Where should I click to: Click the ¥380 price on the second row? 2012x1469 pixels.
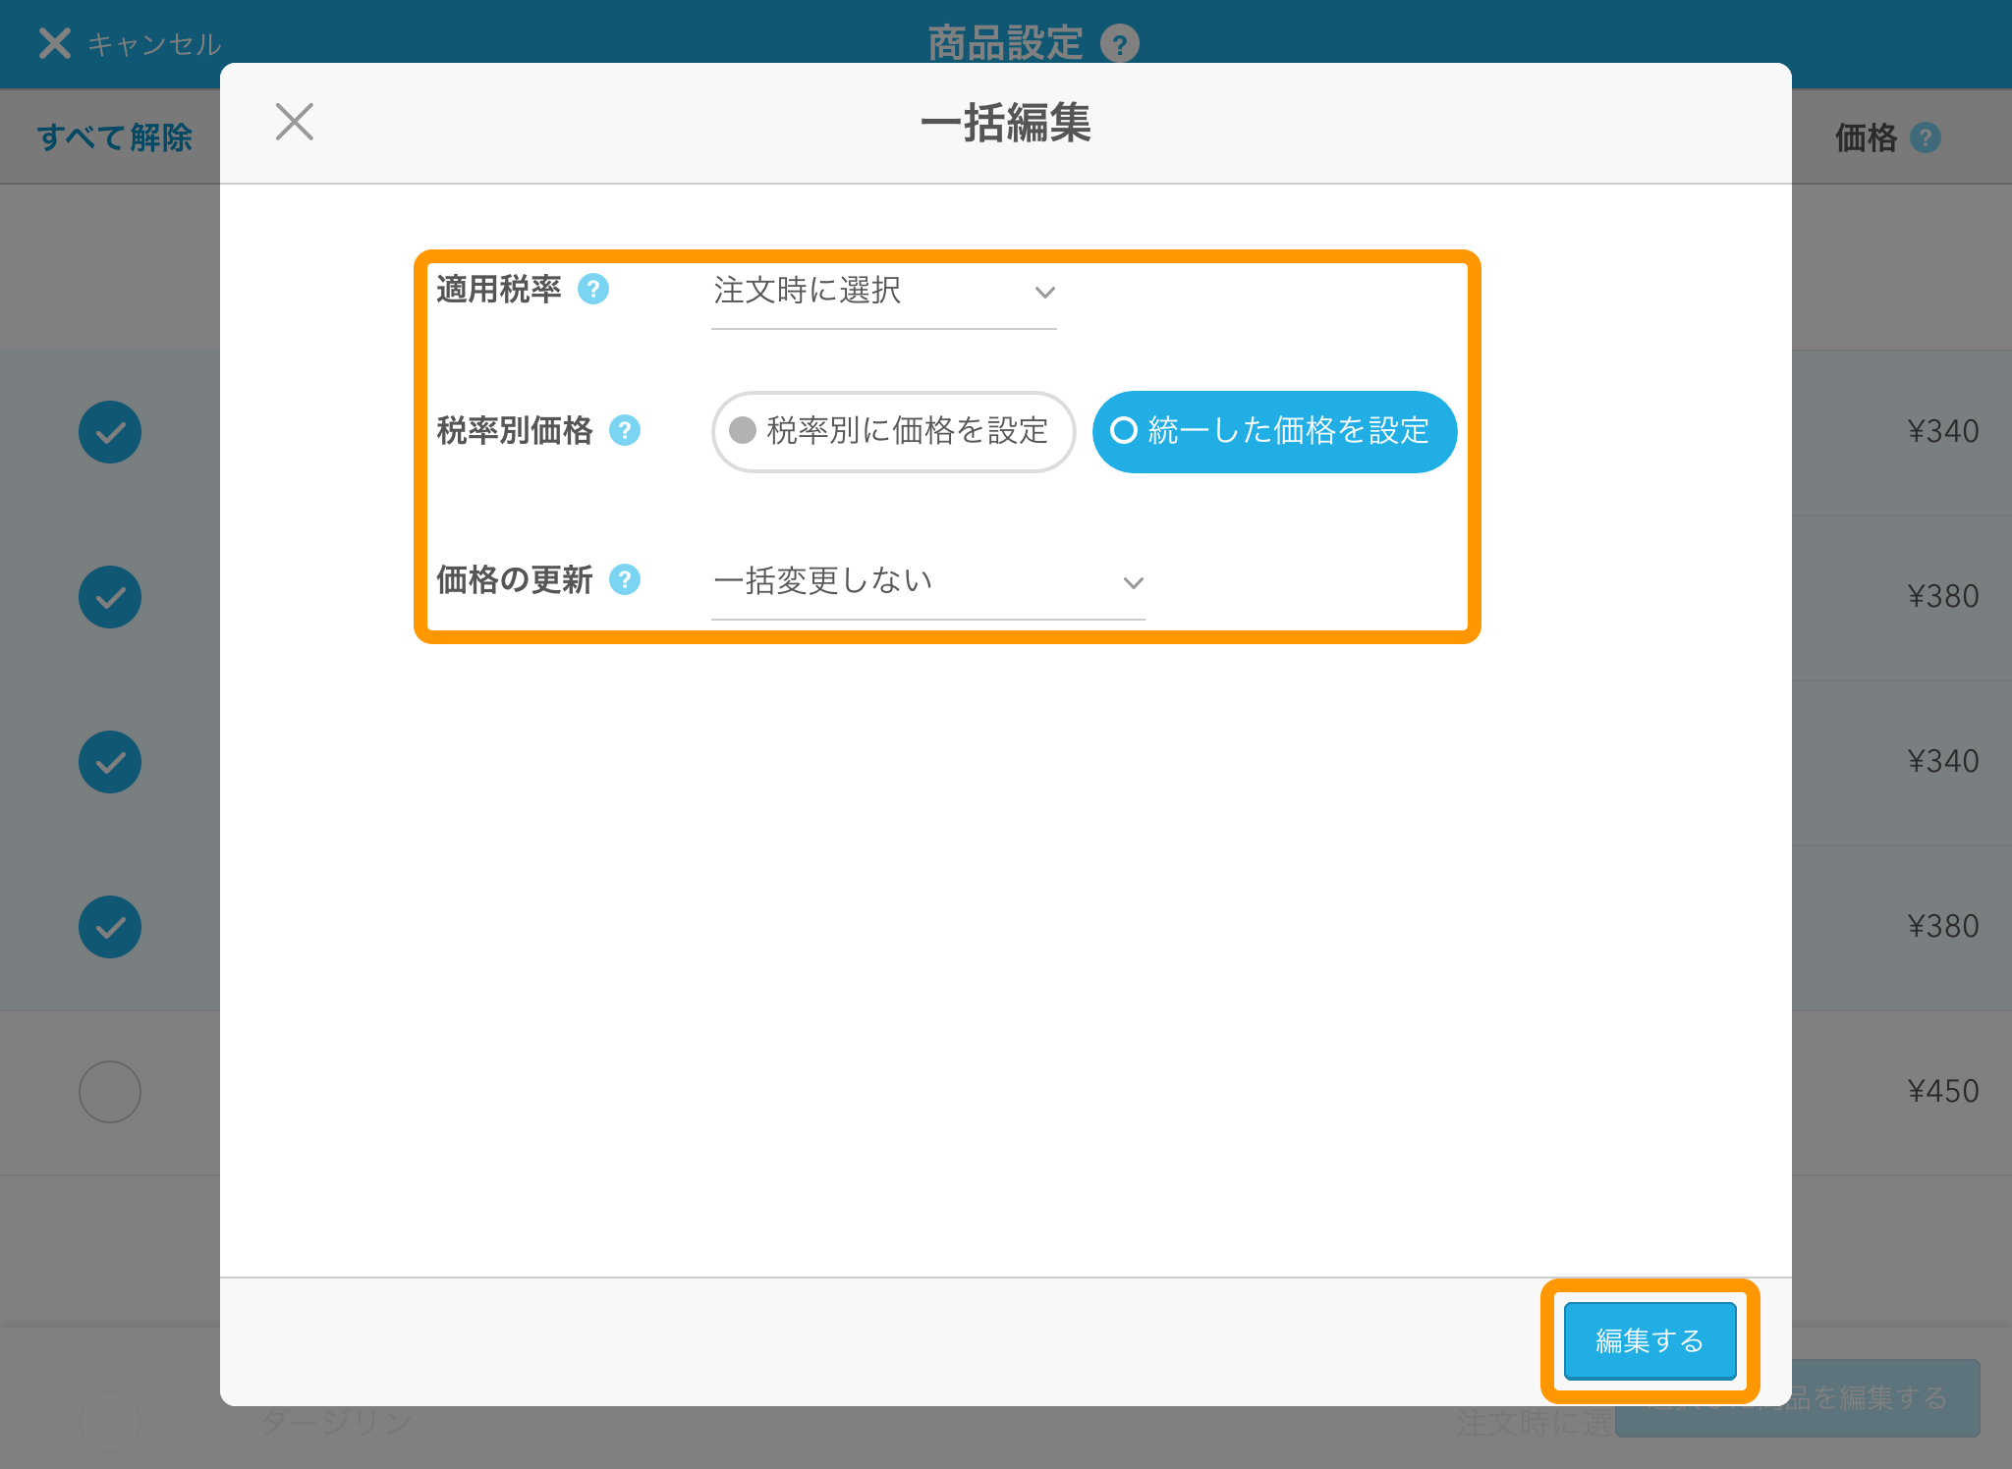(x=1942, y=596)
